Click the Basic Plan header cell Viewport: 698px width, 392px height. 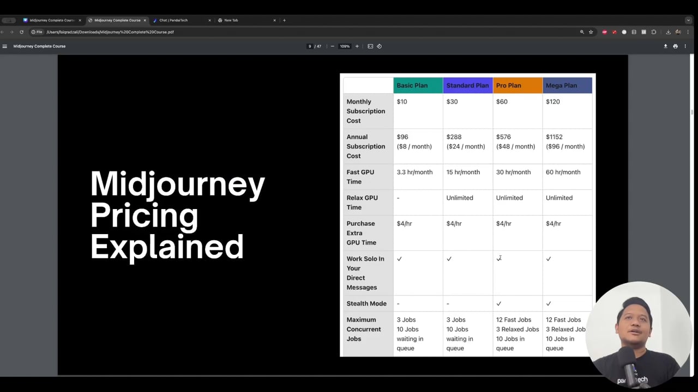pyautogui.click(x=418, y=85)
